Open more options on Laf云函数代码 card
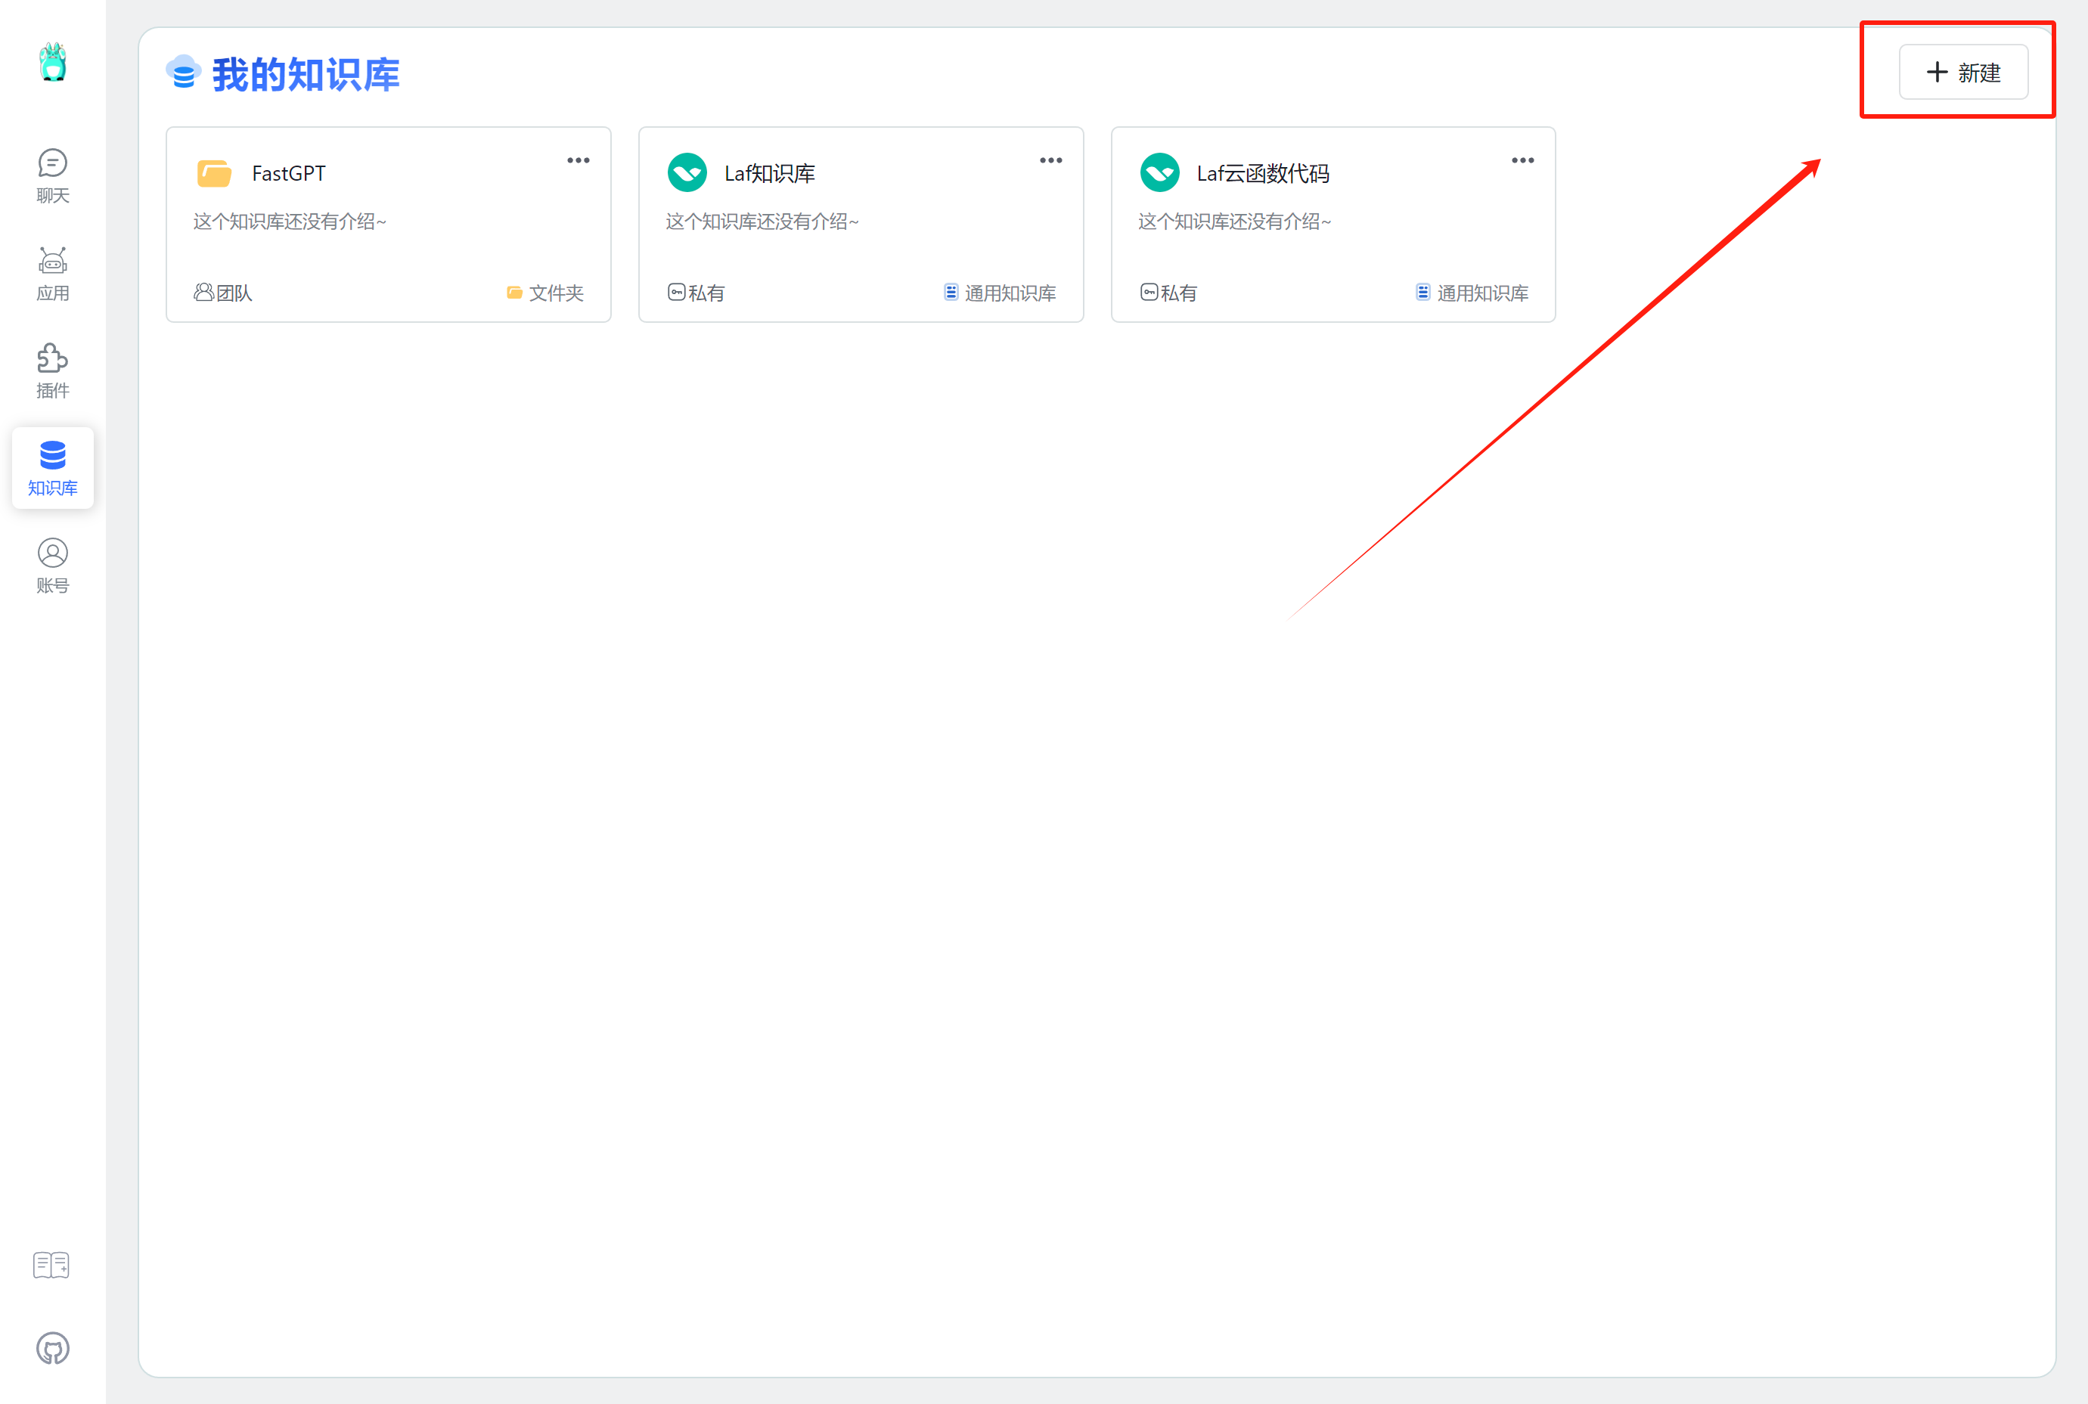Viewport: 2088px width, 1404px height. [x=1522, y=160]
